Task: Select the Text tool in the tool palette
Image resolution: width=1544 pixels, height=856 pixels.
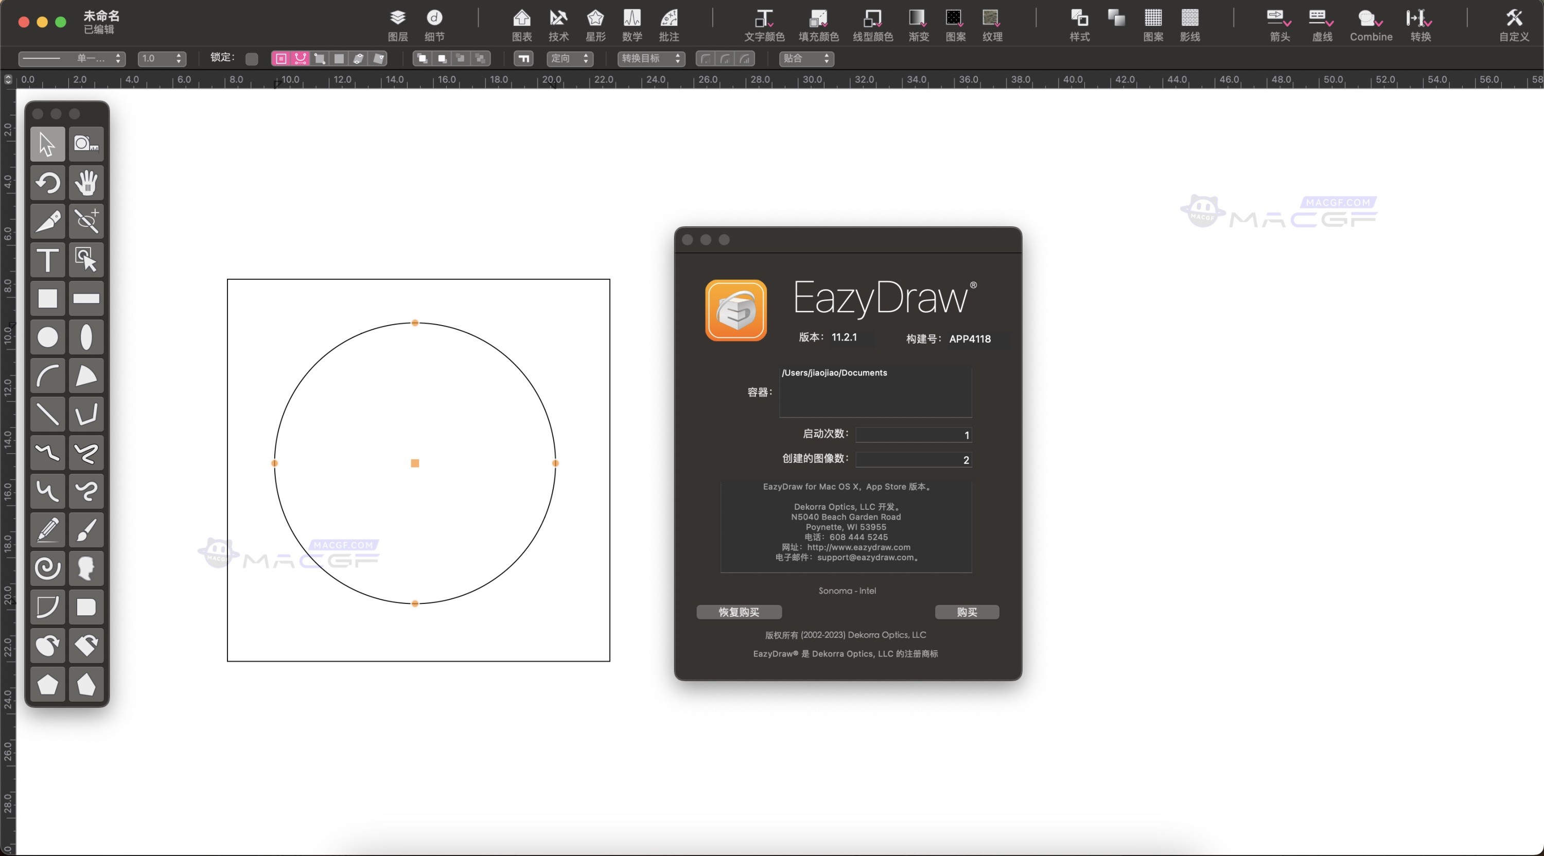Action: click(x=47, y=260)
